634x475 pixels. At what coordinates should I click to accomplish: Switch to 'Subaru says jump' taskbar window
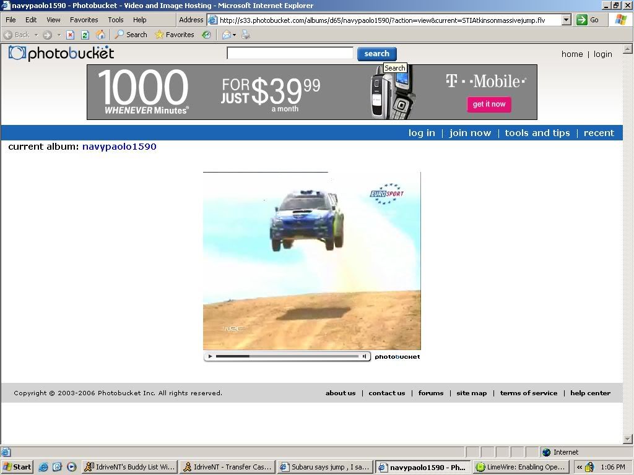325,467
